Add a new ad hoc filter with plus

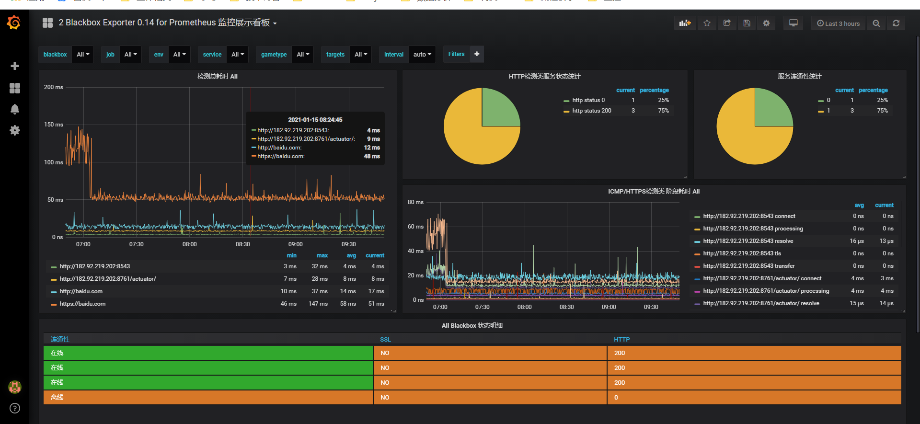(x=477, y=54)
